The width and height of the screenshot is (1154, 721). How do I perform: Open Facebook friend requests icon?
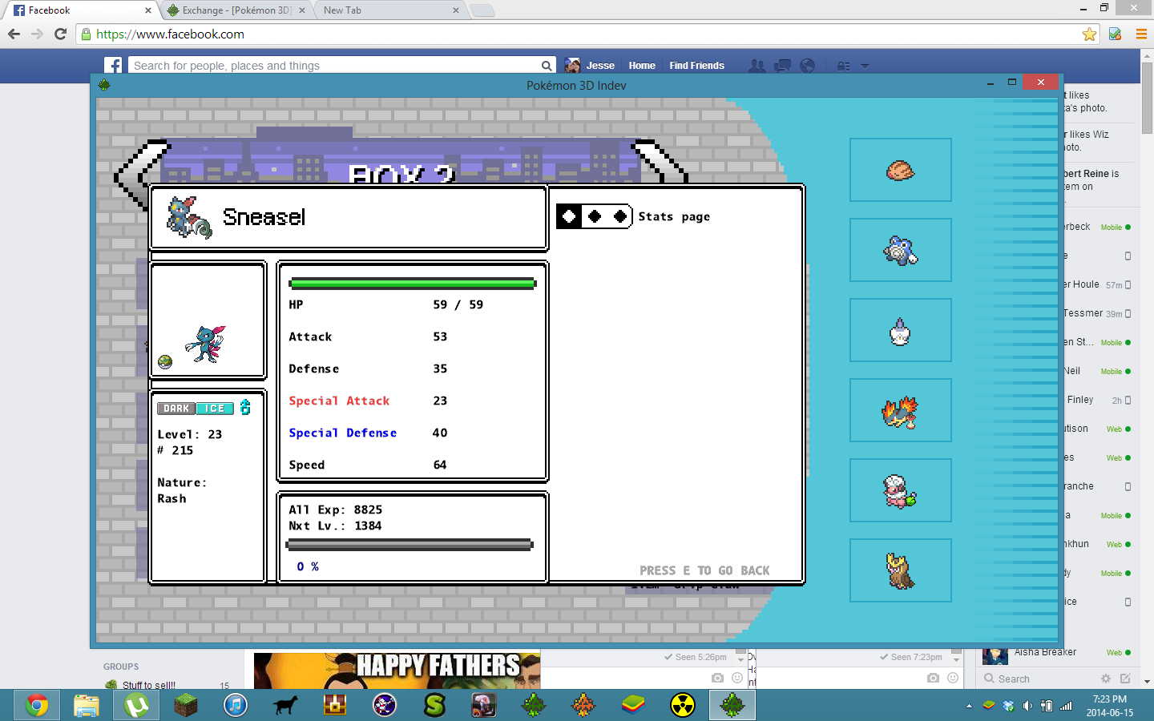[756, 66]
